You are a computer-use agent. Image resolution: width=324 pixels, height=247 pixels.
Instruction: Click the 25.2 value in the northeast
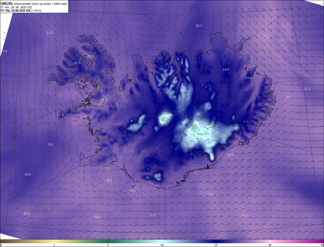coord(266,36)
